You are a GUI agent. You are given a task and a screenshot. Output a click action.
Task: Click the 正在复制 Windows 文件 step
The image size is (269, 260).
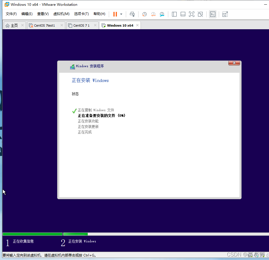pos(96,110)
